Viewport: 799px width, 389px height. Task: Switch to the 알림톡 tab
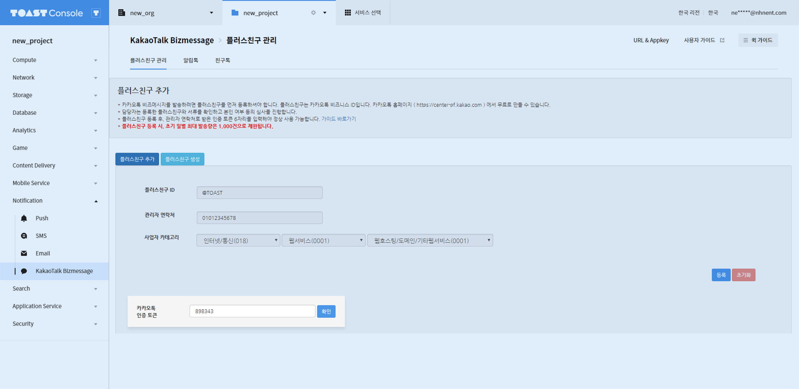coord(191,60)
